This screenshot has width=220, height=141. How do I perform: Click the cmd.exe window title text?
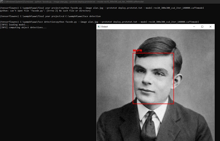point(74,2)
